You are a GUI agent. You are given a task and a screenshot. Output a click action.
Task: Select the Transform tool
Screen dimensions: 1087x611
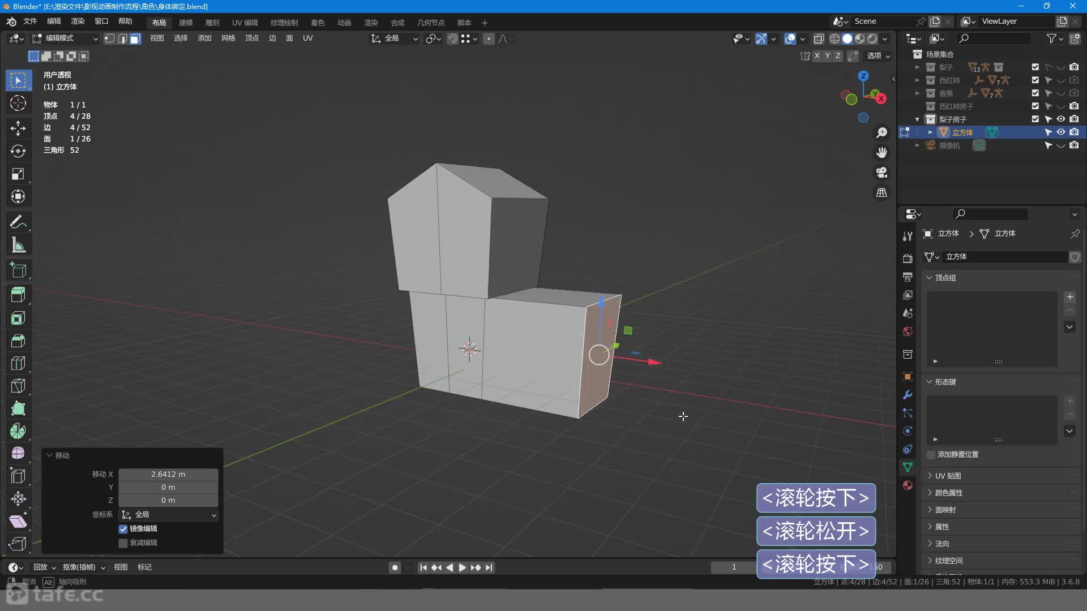pos(18,196)
